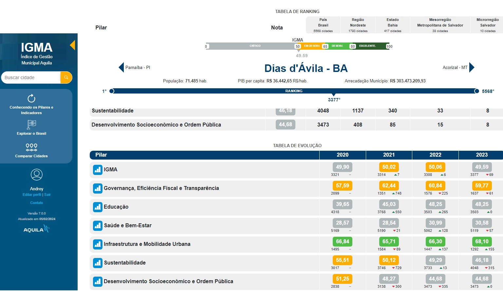Go to next city Acorizal arrow

tap(472, 67)
